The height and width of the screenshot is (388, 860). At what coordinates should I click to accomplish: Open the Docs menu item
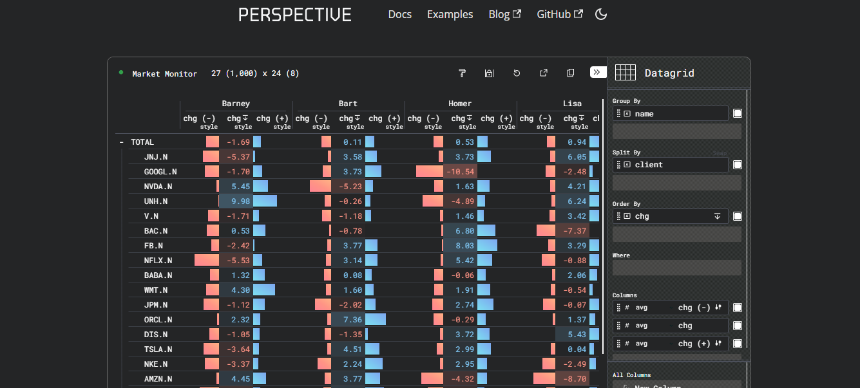pyautogui.click(x=399, y=14)
